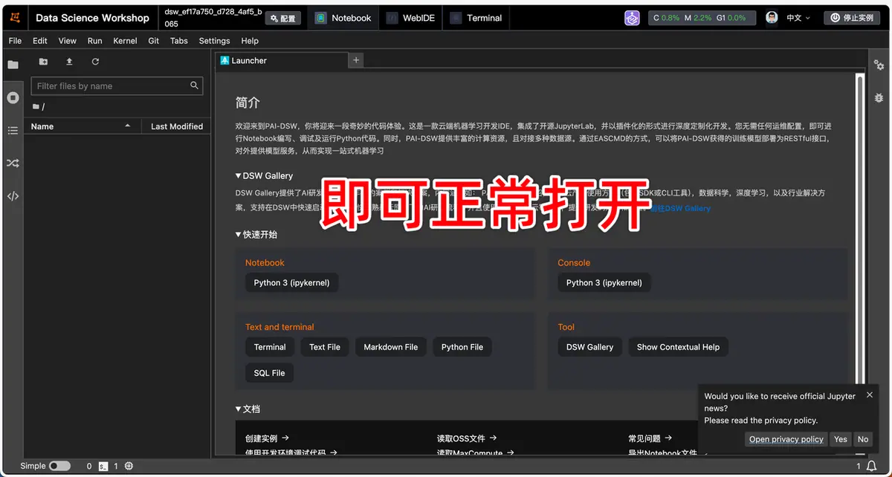Image resolution: width=892 pixels, height=477 pixels.
Task: Sort files by Name column
Action: tap(82, 126)
